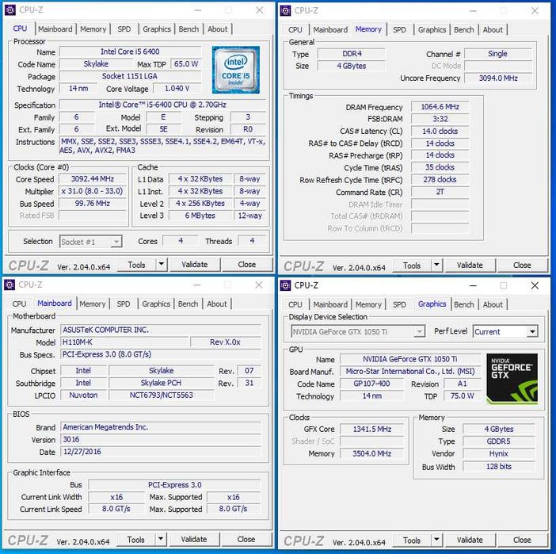Image resolution: width=556 pixels, height=554 pixels.
Task: Click Close button in the Mainboard window
Action: [x=246, y=540]
